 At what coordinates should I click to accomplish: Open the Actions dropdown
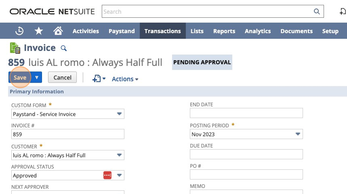click(x=125, y=79)
